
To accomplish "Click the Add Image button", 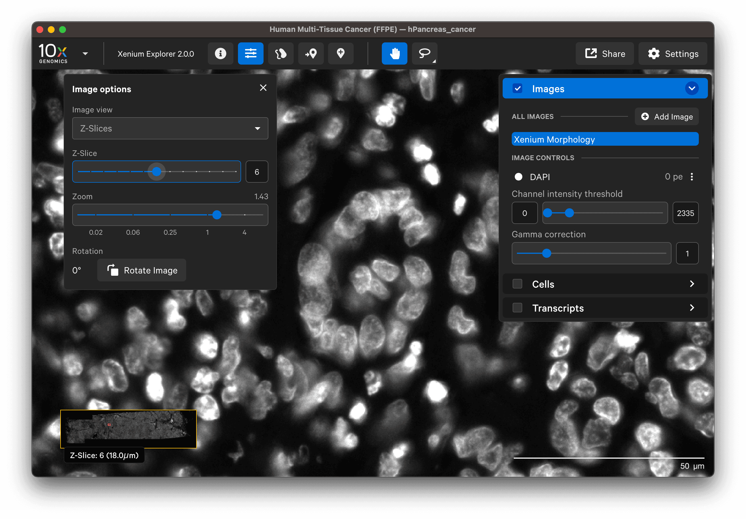I will (667, 116).
